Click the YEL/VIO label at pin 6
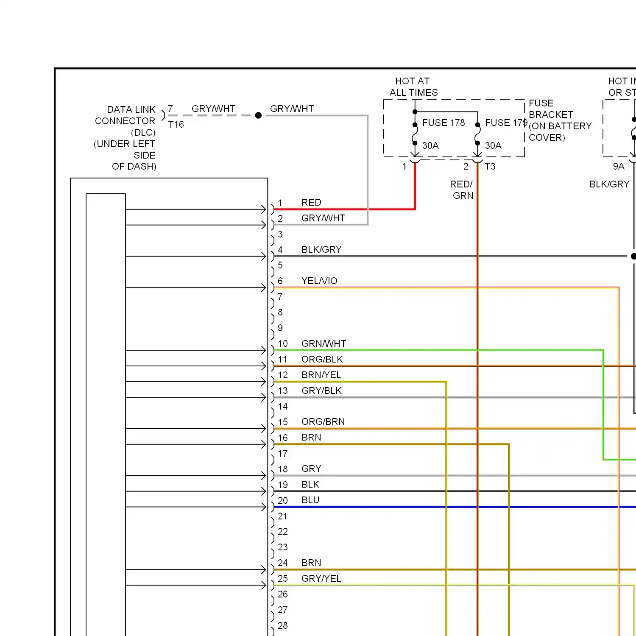This screenshot has width=636, height=636. [319, 281]
